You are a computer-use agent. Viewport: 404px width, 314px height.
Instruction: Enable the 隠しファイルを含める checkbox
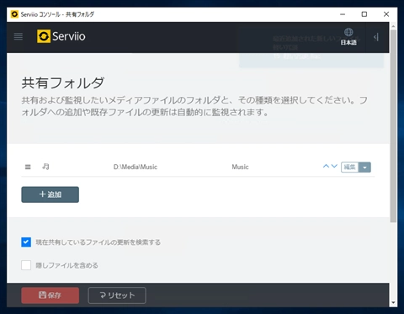click(26, 265)
